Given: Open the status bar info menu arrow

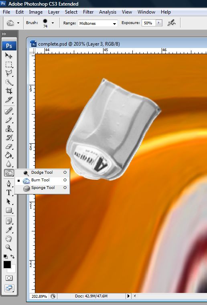Looking at the screenshot, I should coord(128,296).
